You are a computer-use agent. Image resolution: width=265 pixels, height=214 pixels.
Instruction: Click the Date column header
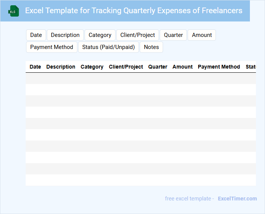tap(35, 67)
